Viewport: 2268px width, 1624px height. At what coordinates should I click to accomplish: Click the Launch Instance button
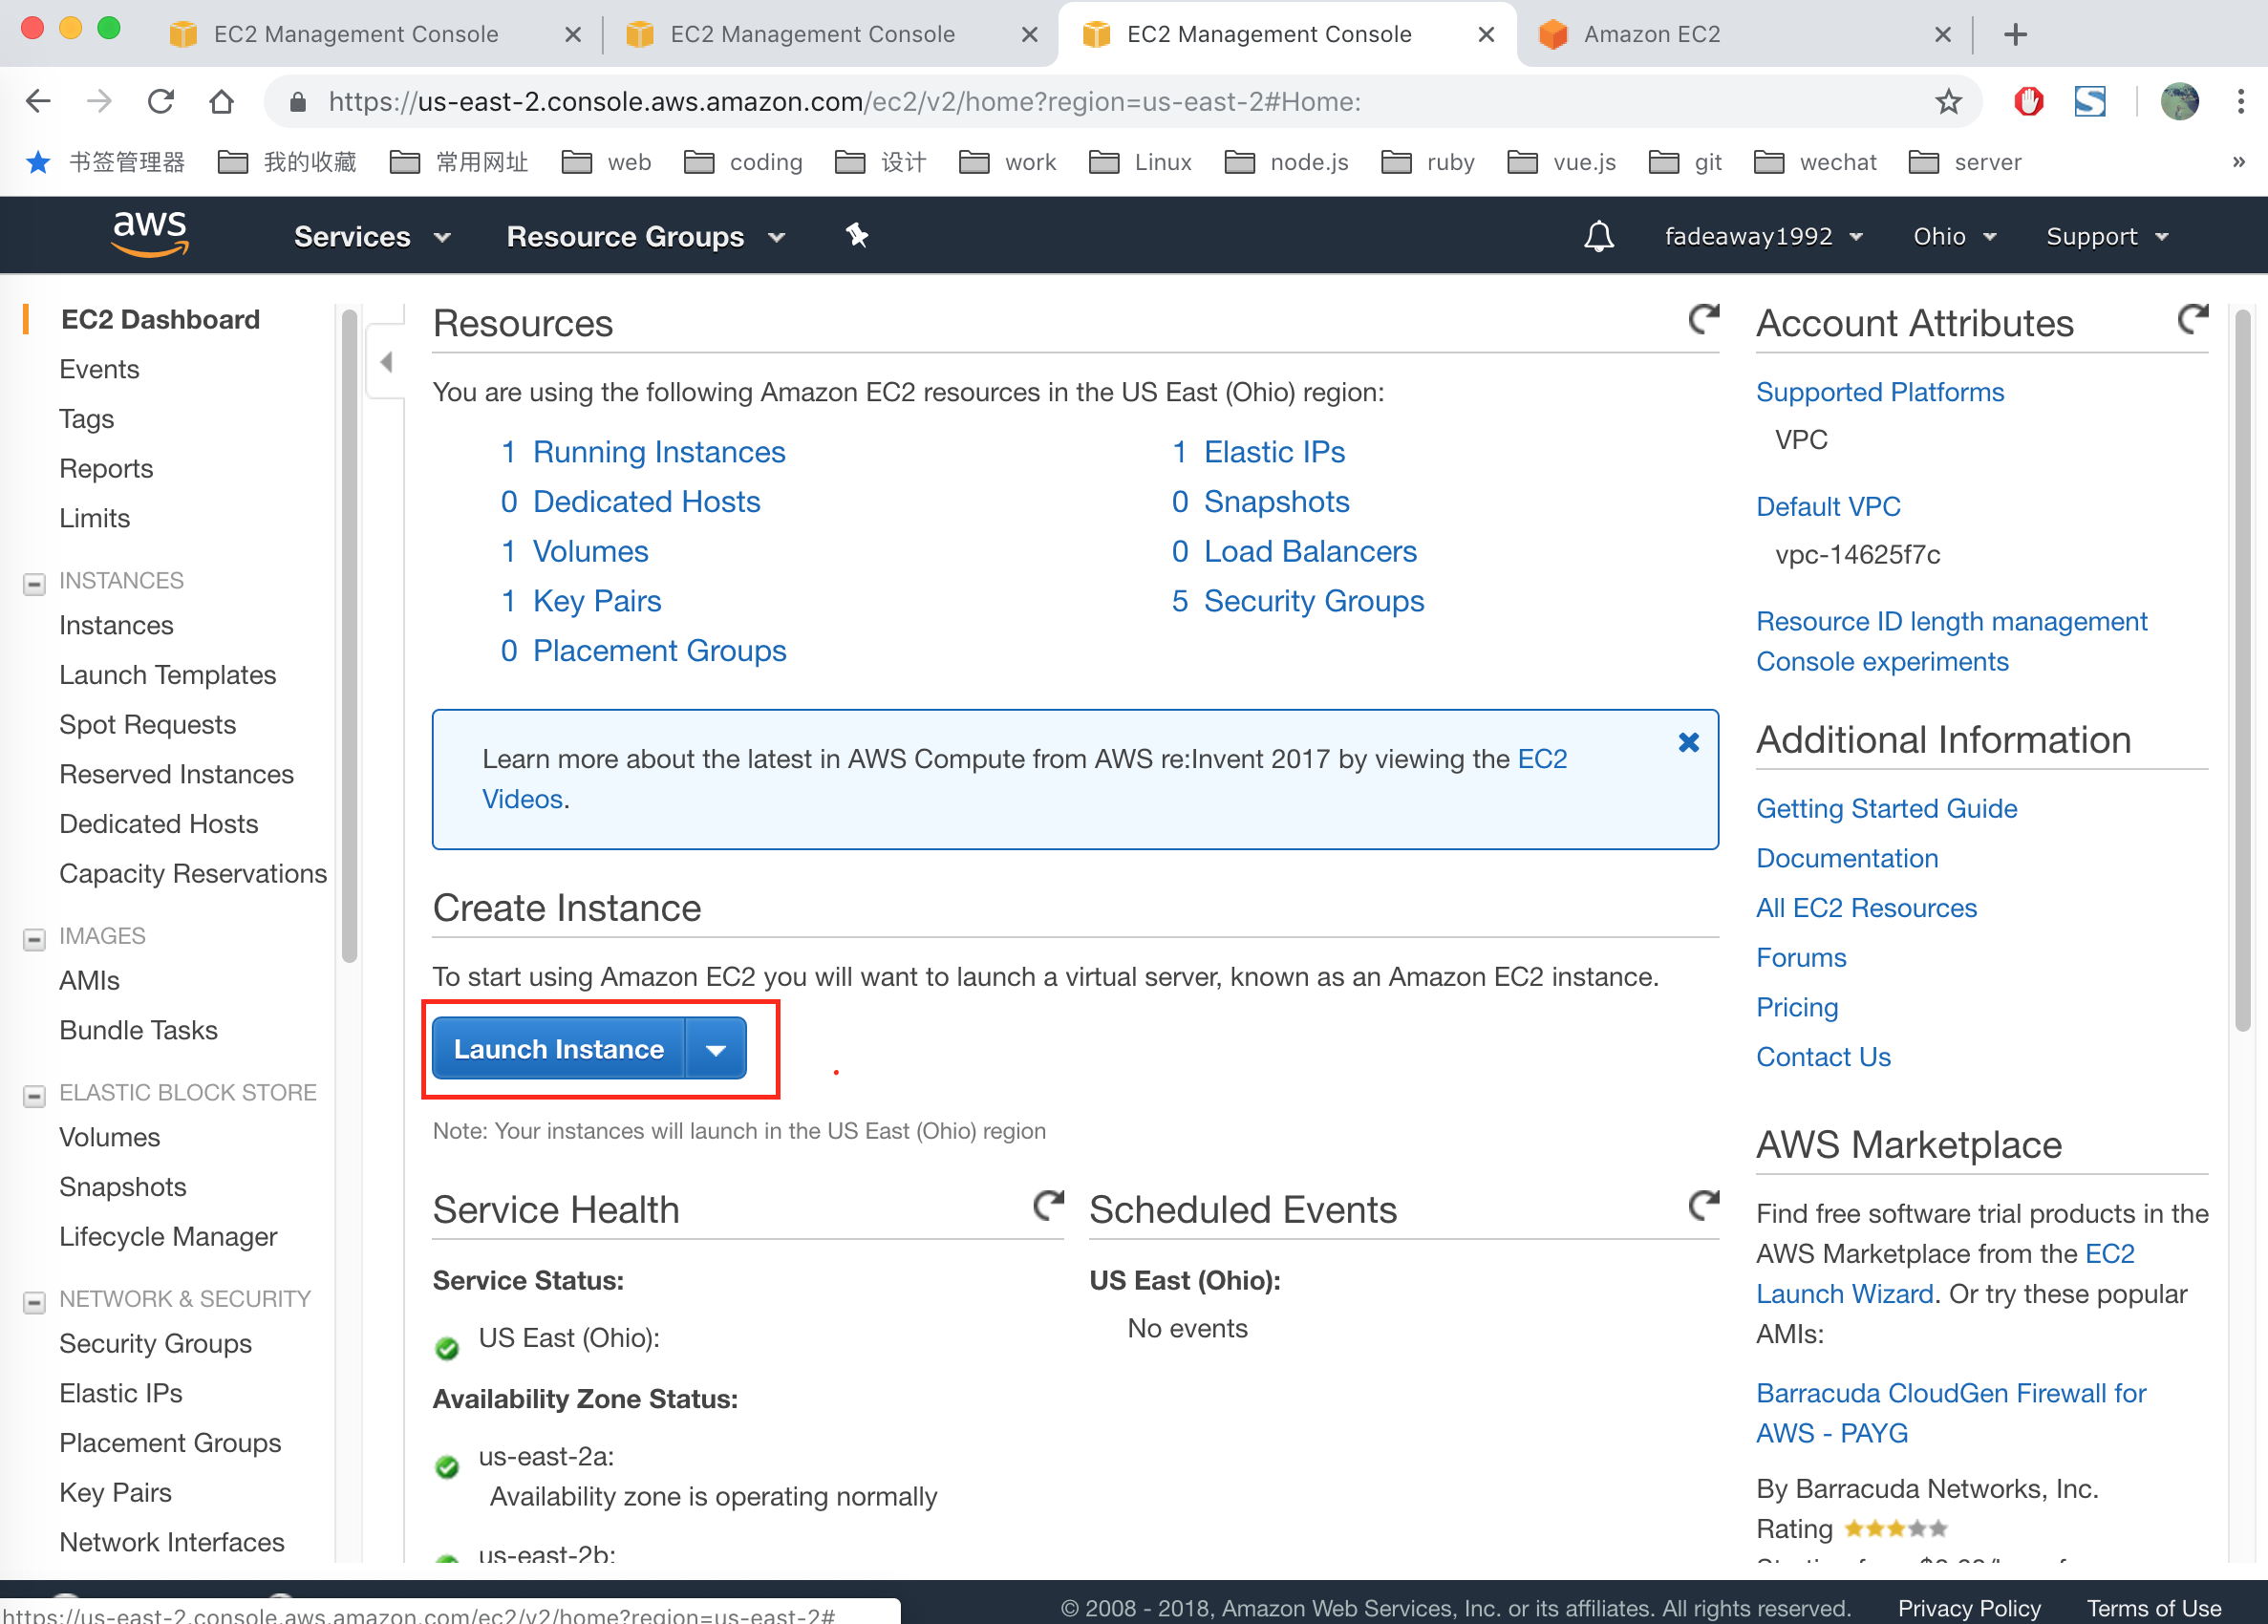click(x=558, y=1049)
